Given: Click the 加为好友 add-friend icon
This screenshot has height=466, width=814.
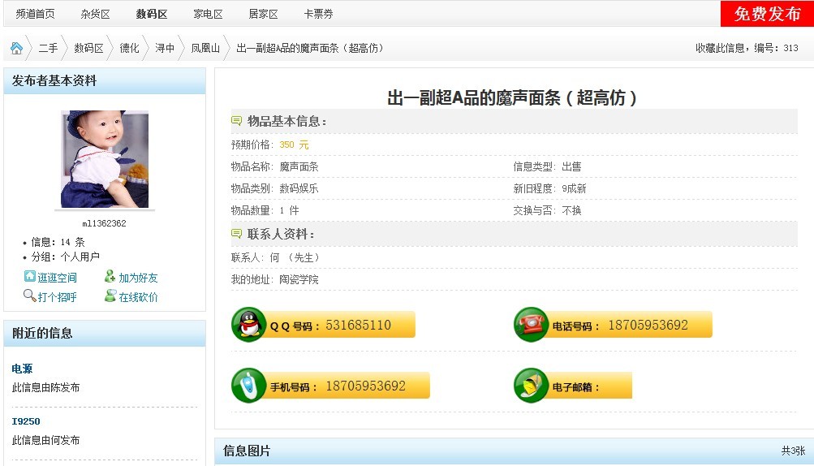Looking at the screenshot, I should (x=110, y=276).
